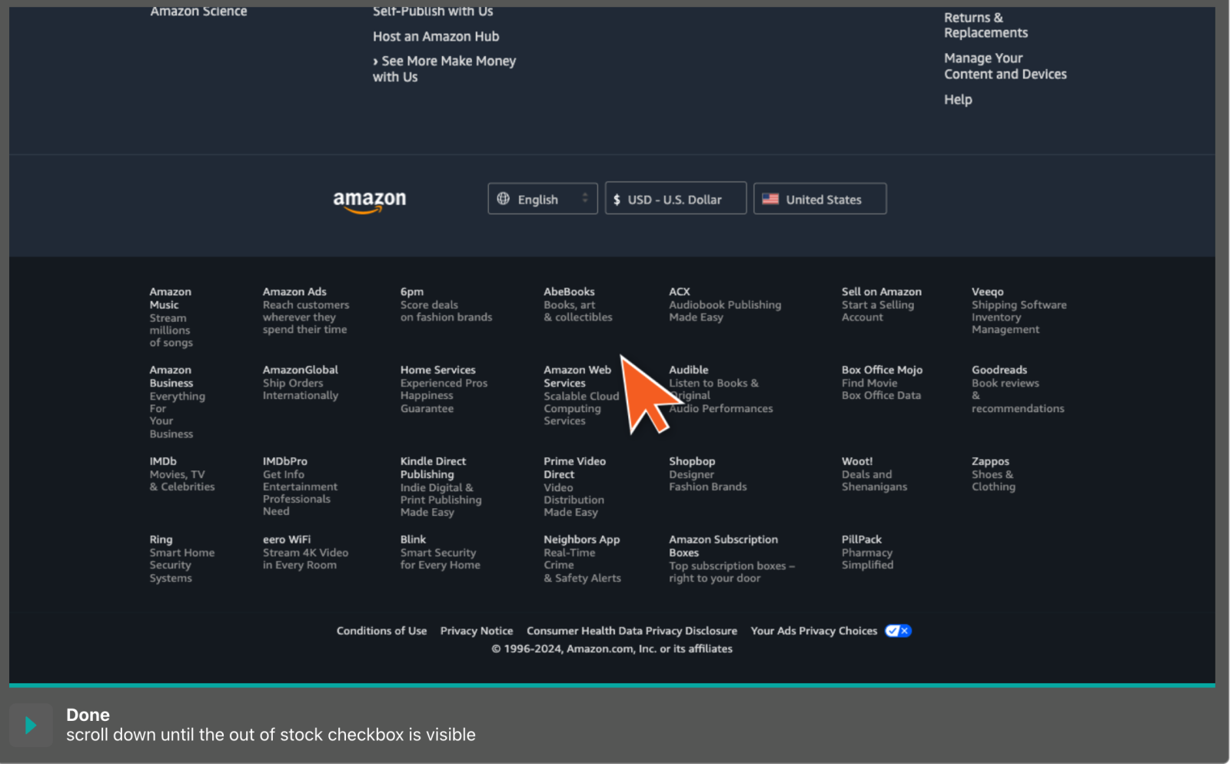Open Ring Smart Home Security link
This screenshot has height=764, width=1230.
pos(182,559)
